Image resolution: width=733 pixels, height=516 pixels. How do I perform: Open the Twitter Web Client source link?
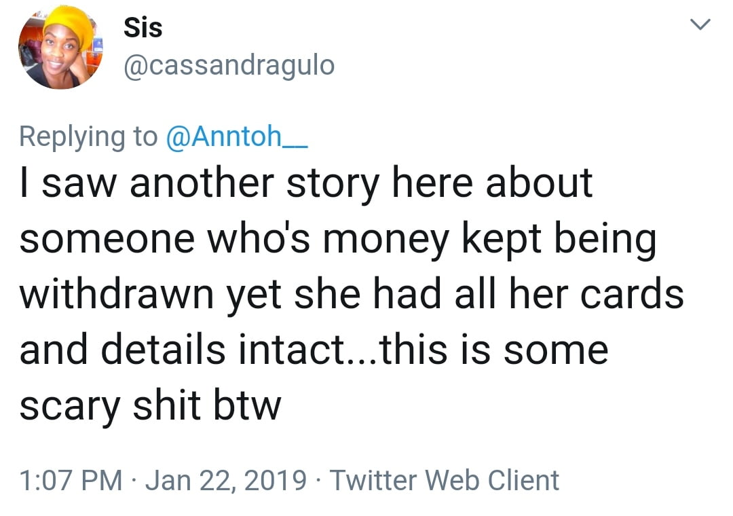pos(445,481)
